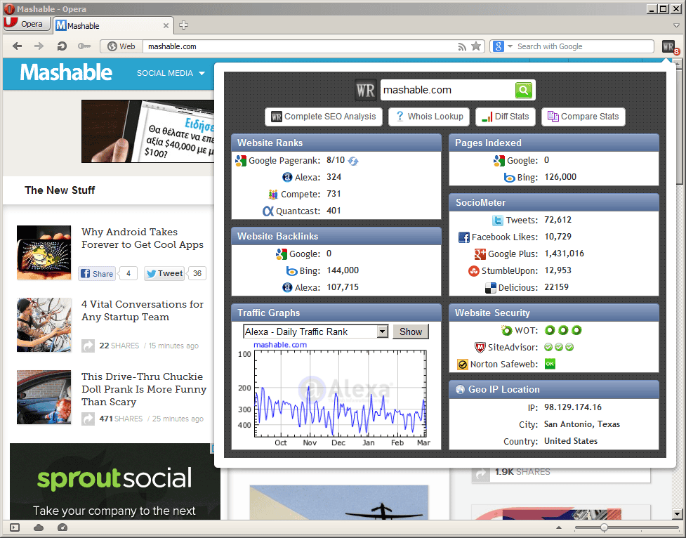Click the Opera menu button

26,24
